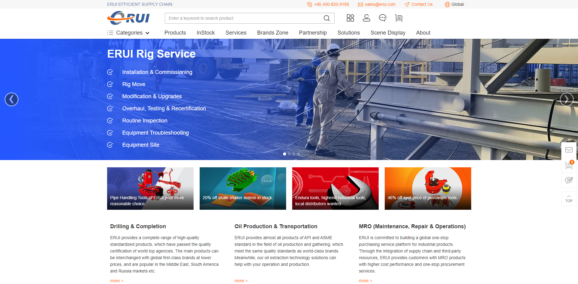
Task: Click the globe icon for region
Action: pyautogui.click(x=447, y=4)
